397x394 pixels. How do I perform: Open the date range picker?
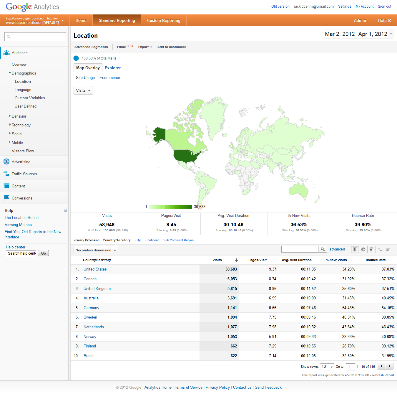tap(358, 34)
